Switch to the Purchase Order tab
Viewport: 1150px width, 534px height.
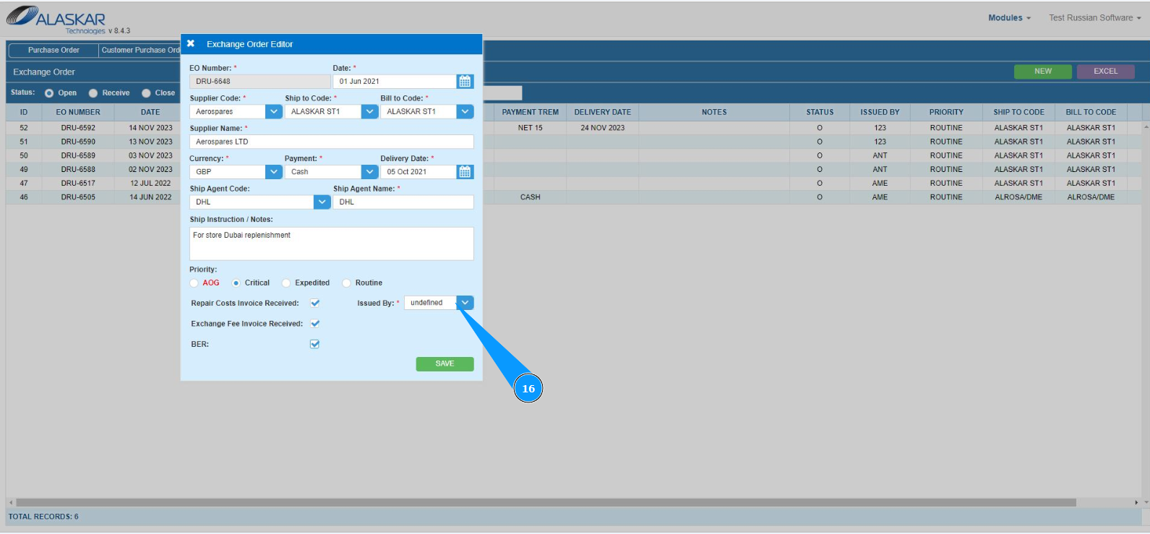pos(53,51)
